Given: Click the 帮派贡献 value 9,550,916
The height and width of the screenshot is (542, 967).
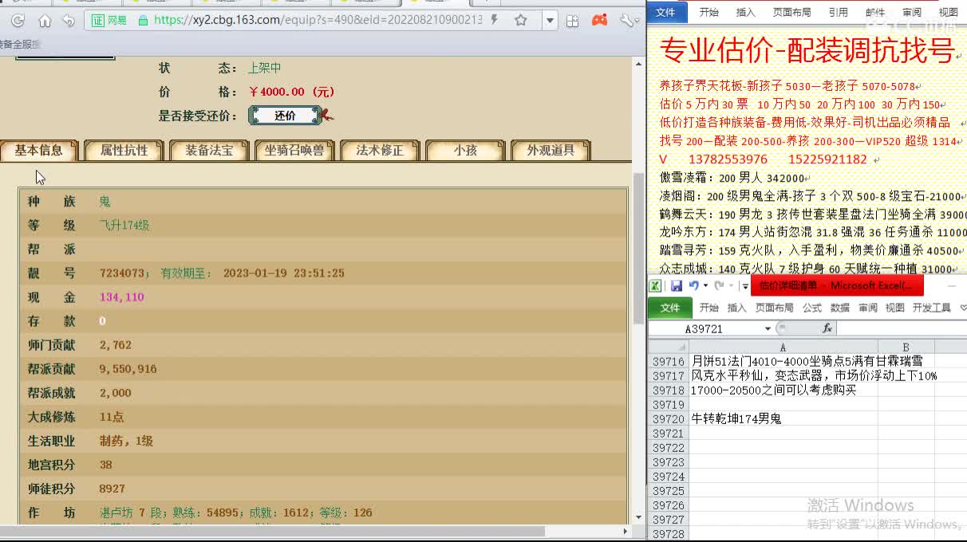Looking at the screenshot, I should [x=128, y=369].
